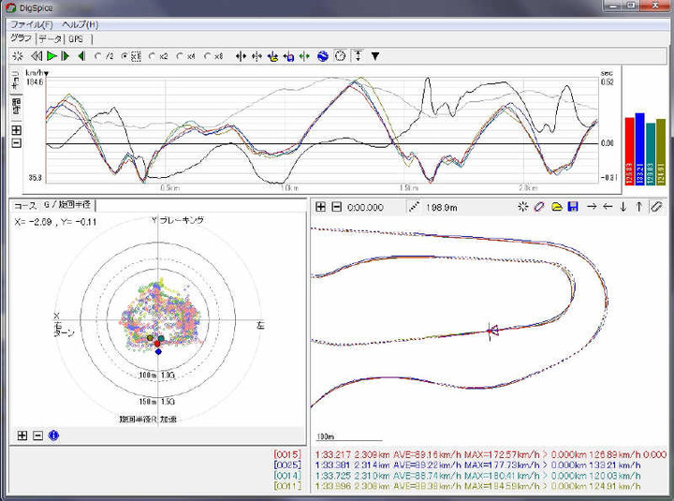Screen dimensions: 674x501
Task: Click the blue floppy save icon
Action: pyautogui.click(x=573, y=207)
